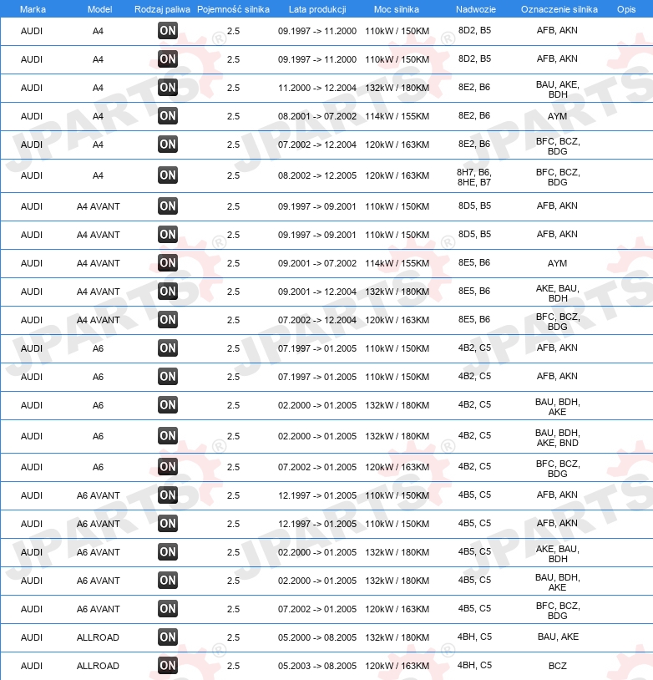Click 8E5, B6 body in A4 AVANT 114kW row
The height and width of the screenshot is (680, 653).
474,262
